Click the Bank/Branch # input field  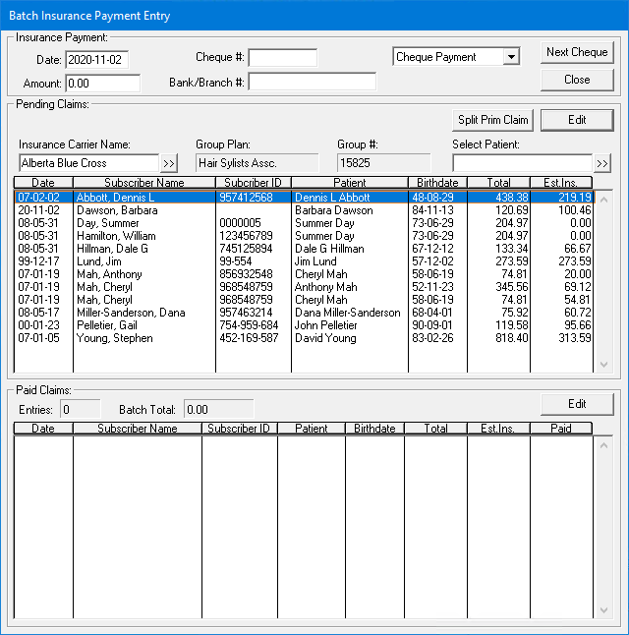312,83
